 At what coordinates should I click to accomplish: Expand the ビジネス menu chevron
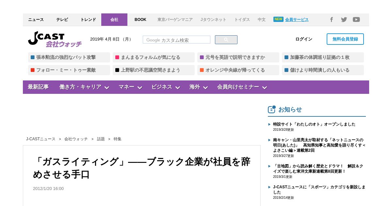coord(178,88)
